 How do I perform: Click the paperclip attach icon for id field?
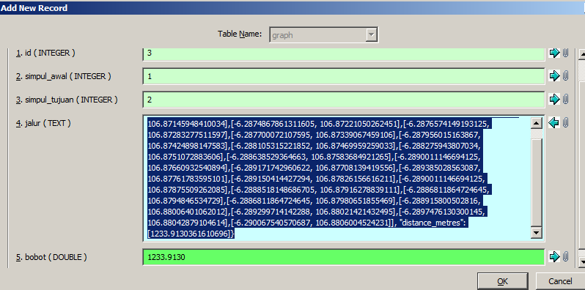[566, 53]
